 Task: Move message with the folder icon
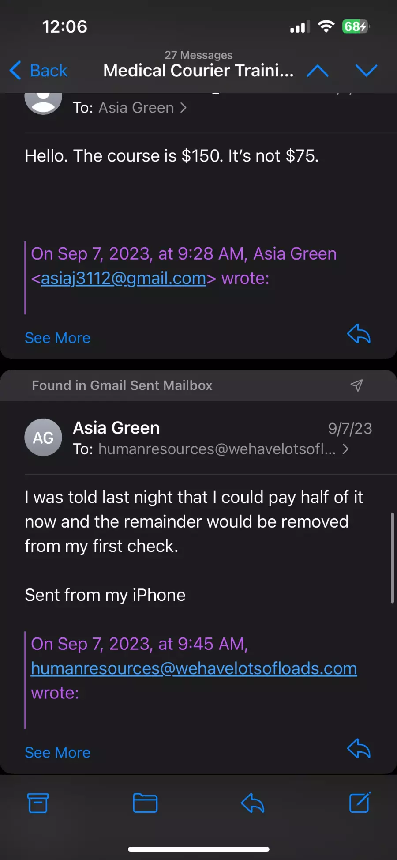pyautogui.click(x=145, y=803)
